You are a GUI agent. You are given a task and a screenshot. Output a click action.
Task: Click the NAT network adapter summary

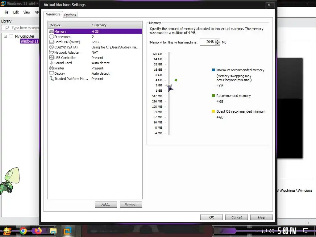point(95,52)
